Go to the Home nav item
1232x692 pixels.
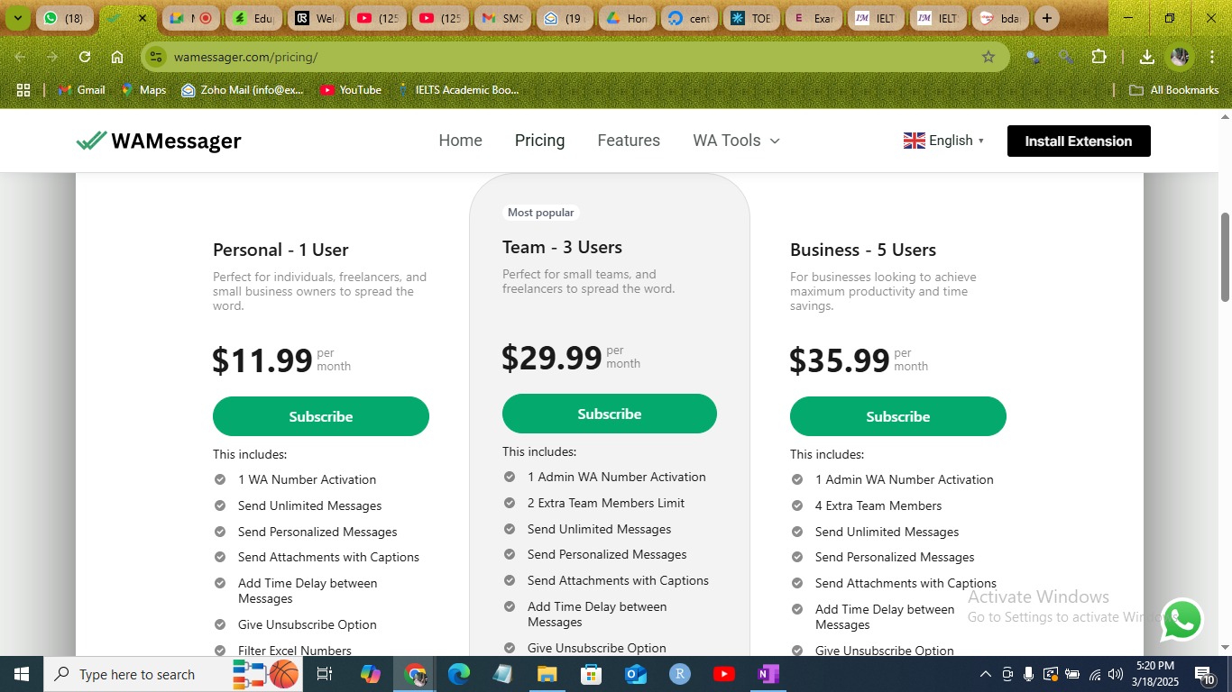(x=461, y=141)
